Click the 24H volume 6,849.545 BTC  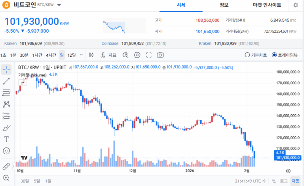click(x=283, y=20)
